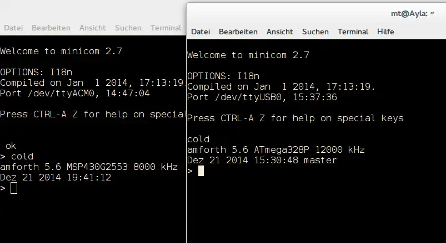Open Ansicht menu in background terminal window

[92, 28]
